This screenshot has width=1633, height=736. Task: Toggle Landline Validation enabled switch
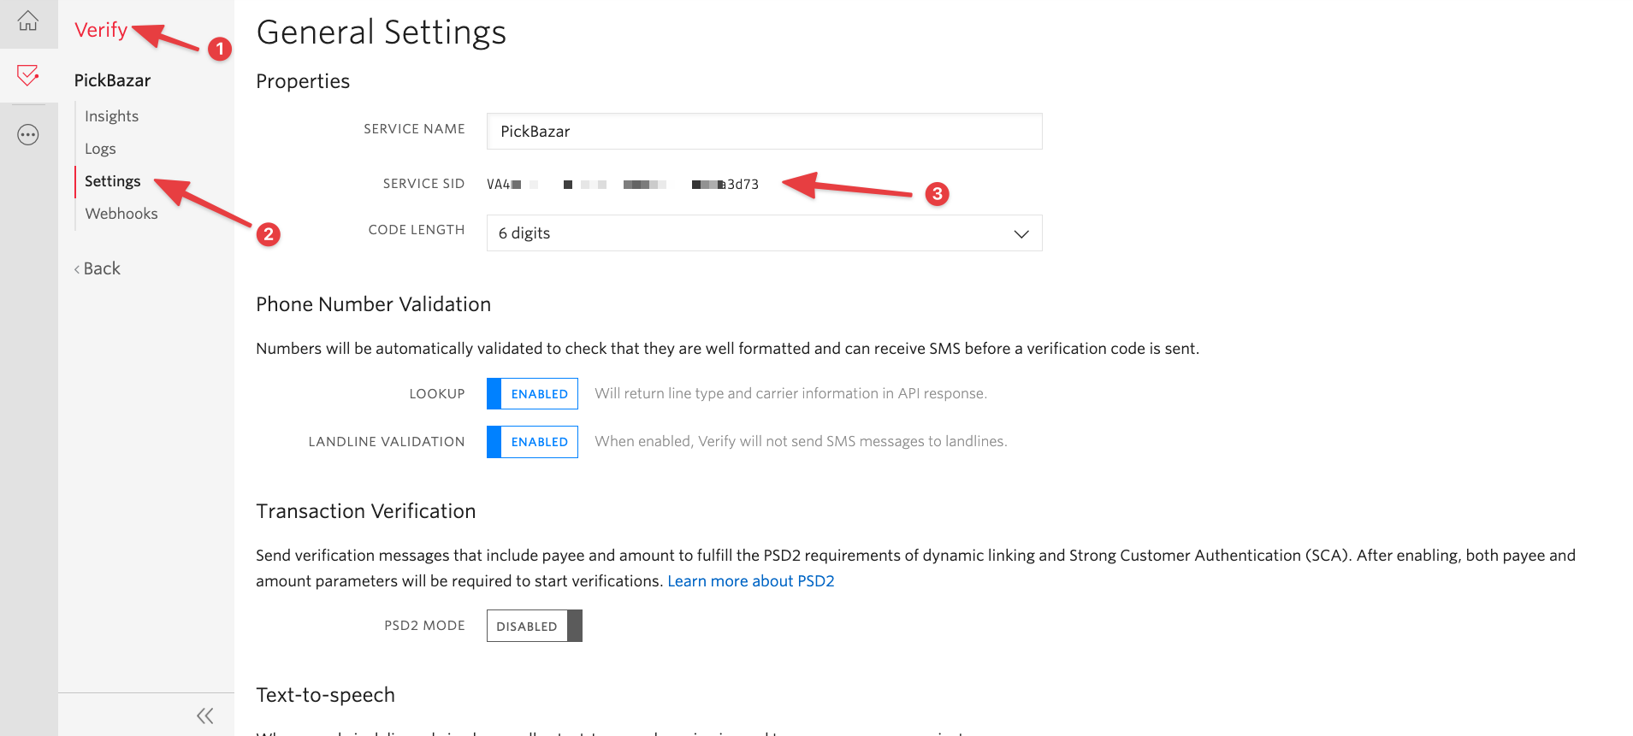(x=532, y=442)
